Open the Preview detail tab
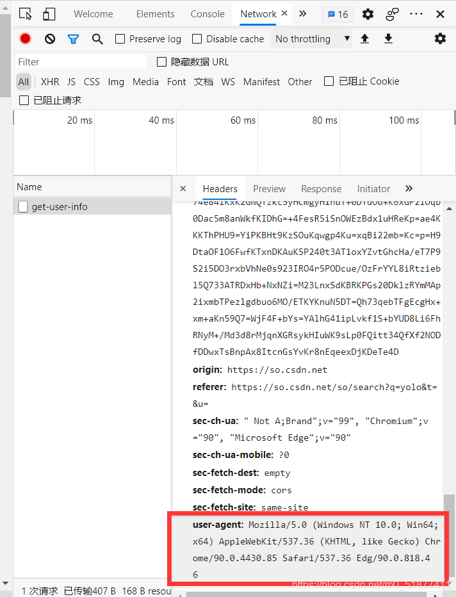 (269, 189)
